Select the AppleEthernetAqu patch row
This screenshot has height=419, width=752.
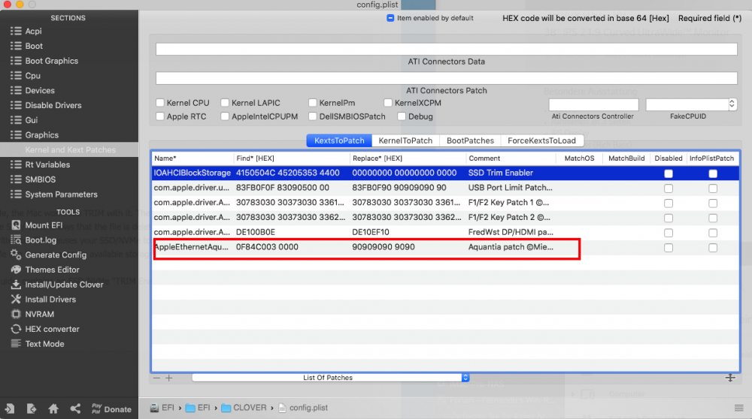(445, 248)
